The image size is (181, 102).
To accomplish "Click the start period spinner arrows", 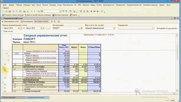I will [21, 28].
